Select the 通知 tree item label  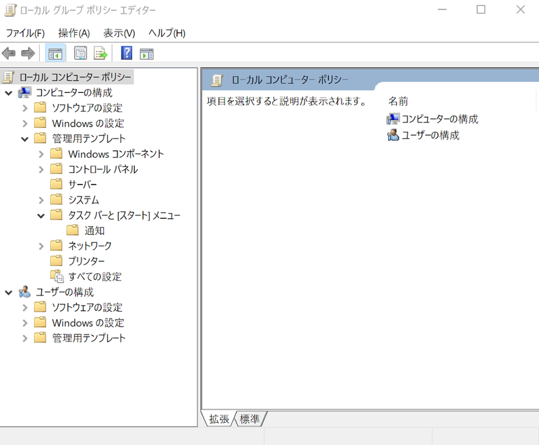(94, 230)
